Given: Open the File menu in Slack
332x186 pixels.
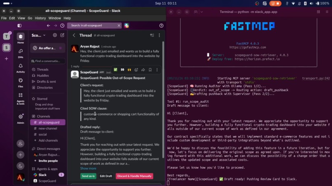Looking at the screenshot, I should [x=4, y=18].
